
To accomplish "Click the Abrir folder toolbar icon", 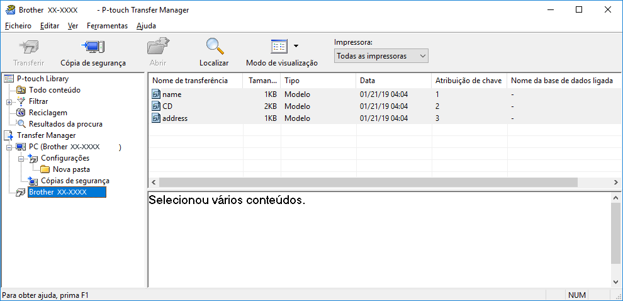I will click(158, 47).
